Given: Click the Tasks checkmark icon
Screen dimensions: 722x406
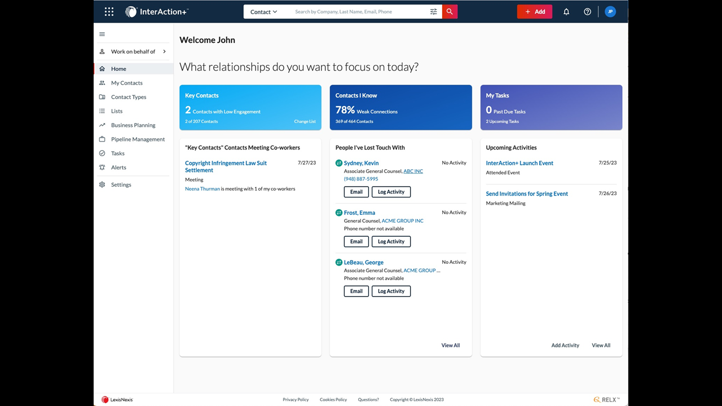Looking at the screenshot, I should 102,153.
